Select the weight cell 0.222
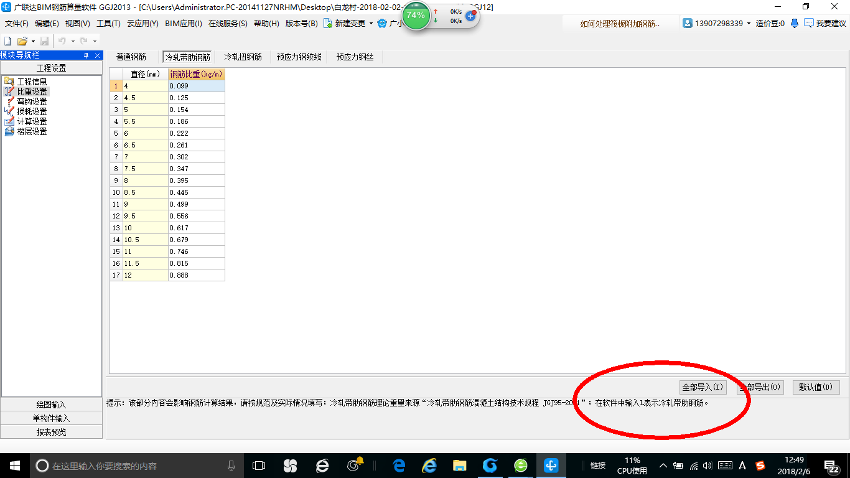Screen dimensions: 850x478 point(197,133)
